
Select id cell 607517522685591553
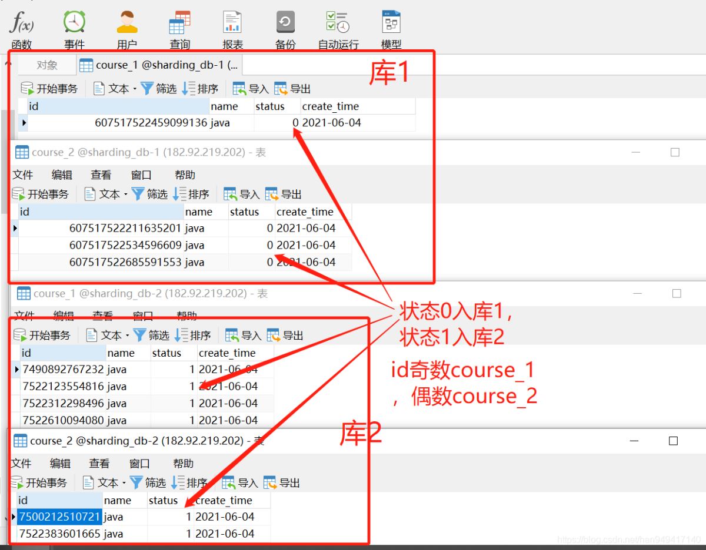101,262
